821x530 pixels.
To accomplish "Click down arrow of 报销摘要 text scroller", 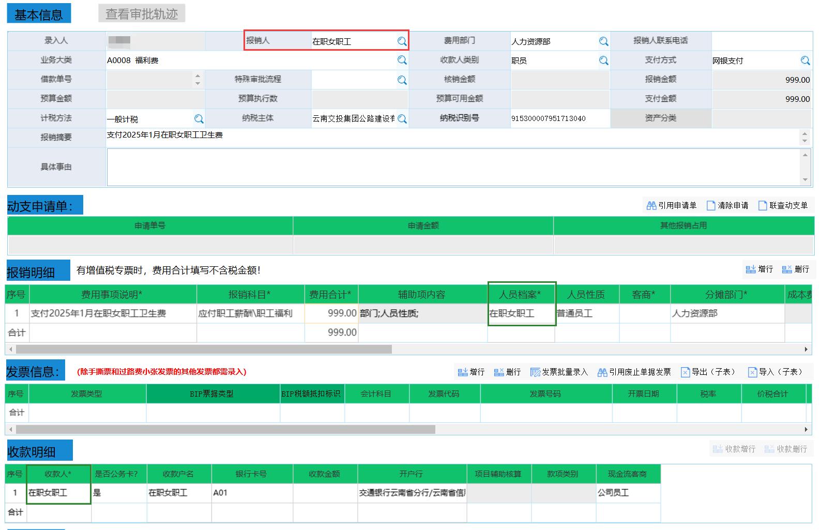I will 804,141.
